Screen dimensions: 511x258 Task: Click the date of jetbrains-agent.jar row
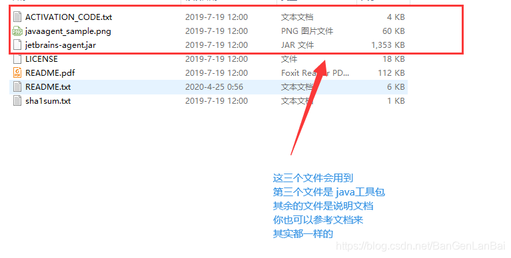coord(217,45)
